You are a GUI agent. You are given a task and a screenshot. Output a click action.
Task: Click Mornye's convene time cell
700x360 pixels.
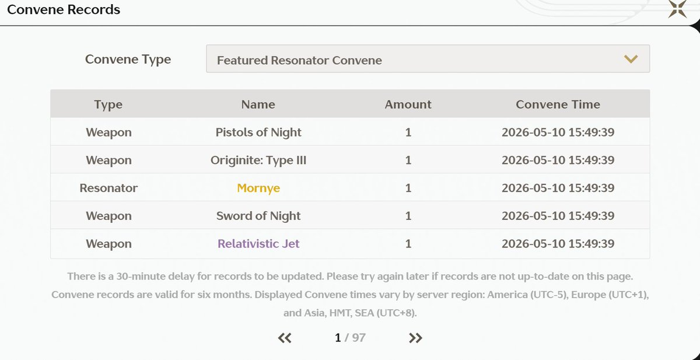(558, 188)
